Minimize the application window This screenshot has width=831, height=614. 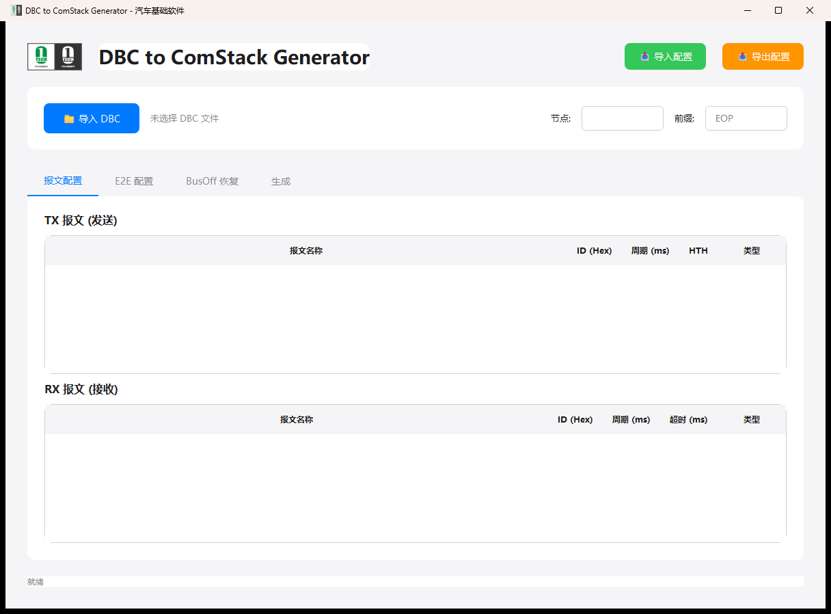point(747,10)
